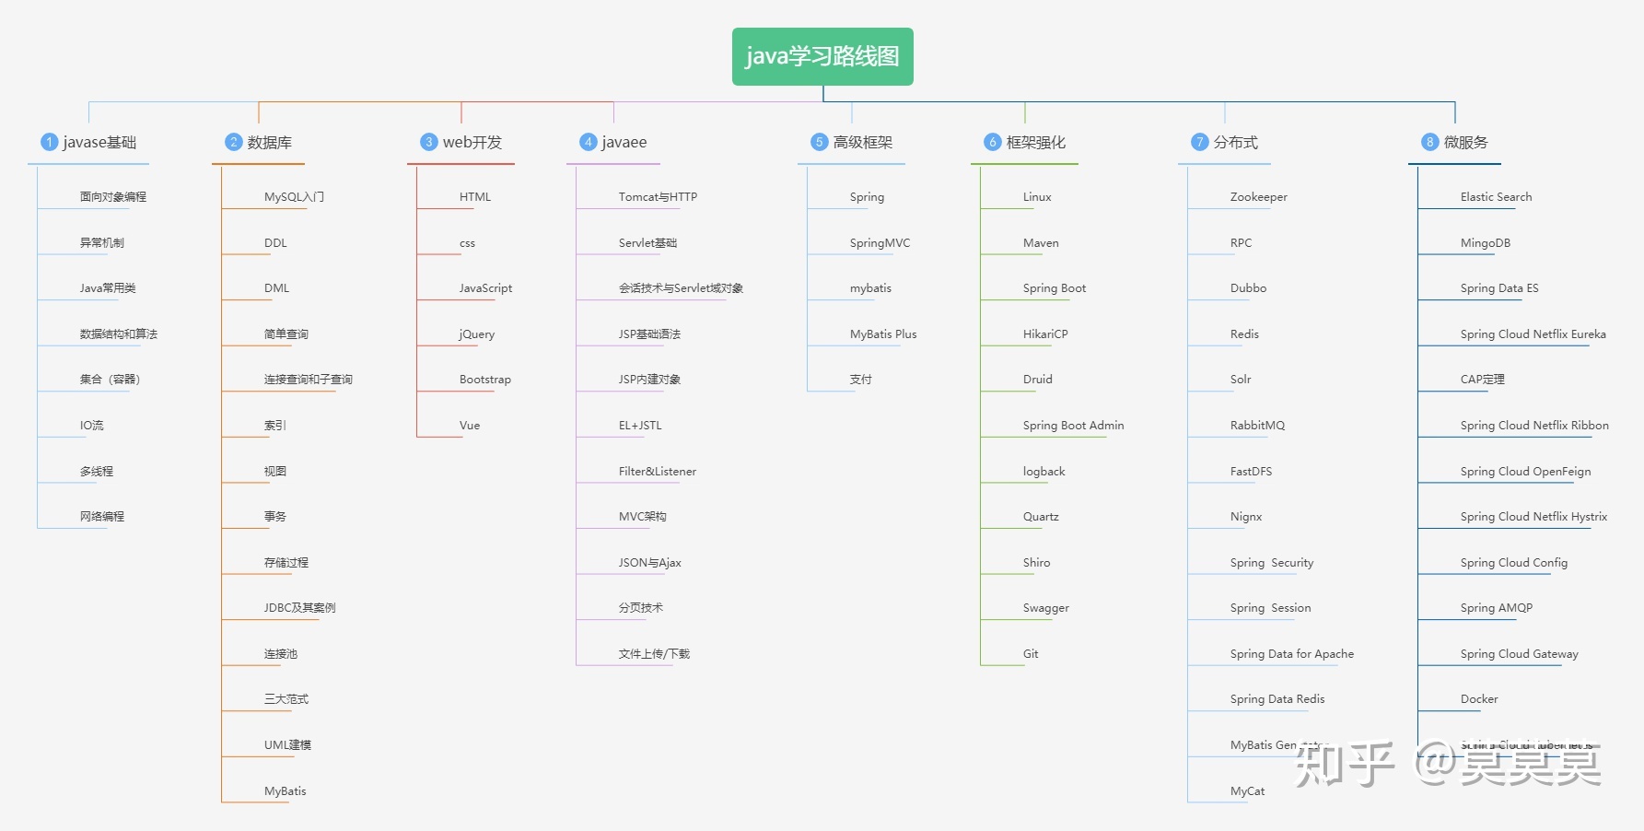Select the 数据库 branch title
Image resolution: width=1644 pixels, height=831 pixels.
pyautogui.click(x=270, y=142)
